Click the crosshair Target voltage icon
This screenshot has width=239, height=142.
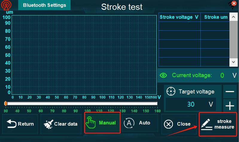click(x=171, y=91)
